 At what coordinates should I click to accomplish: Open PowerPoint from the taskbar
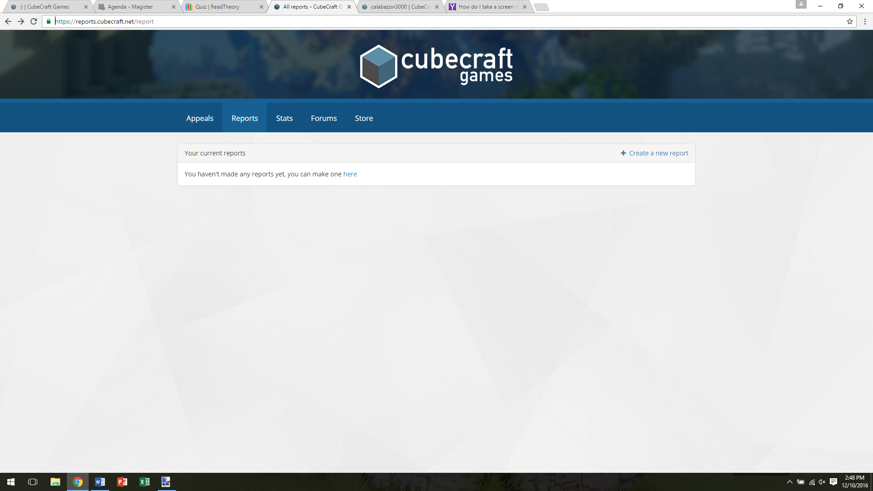pos(122,482)
